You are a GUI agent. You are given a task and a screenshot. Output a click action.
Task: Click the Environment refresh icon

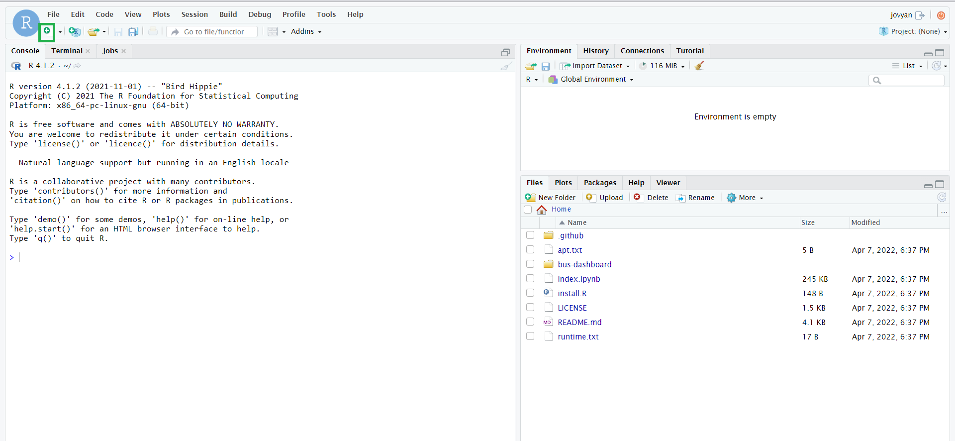coord(936,66)
